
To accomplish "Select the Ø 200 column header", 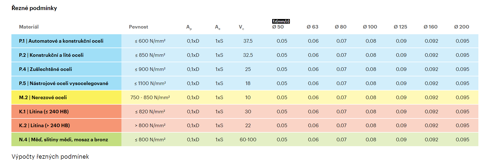I will pyautogui.click(x=462, y=27).
